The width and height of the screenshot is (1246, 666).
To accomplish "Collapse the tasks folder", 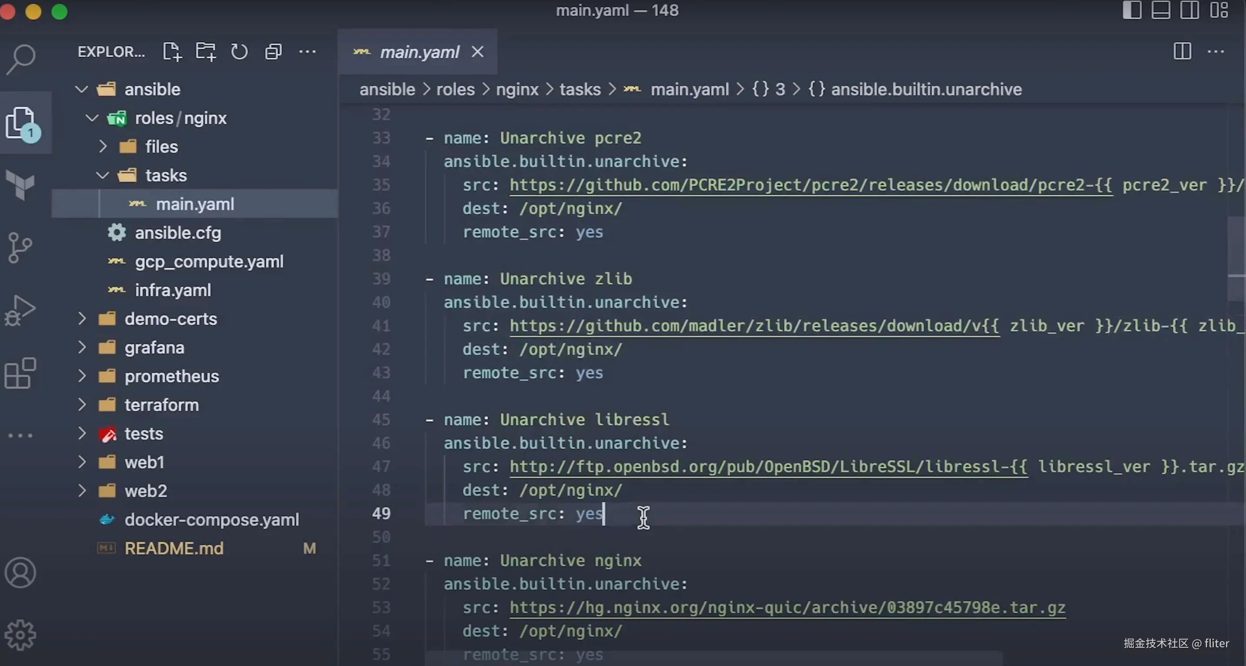I will pos(166,175).
